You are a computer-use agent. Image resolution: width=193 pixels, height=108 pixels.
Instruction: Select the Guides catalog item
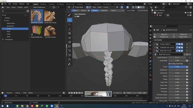click(x=15, y=29)
